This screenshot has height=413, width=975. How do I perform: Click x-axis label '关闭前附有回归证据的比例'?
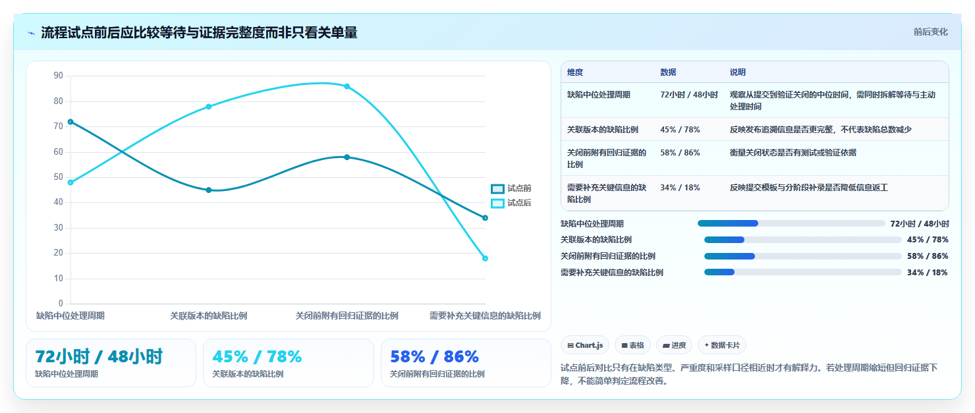(x=347, y=316)
